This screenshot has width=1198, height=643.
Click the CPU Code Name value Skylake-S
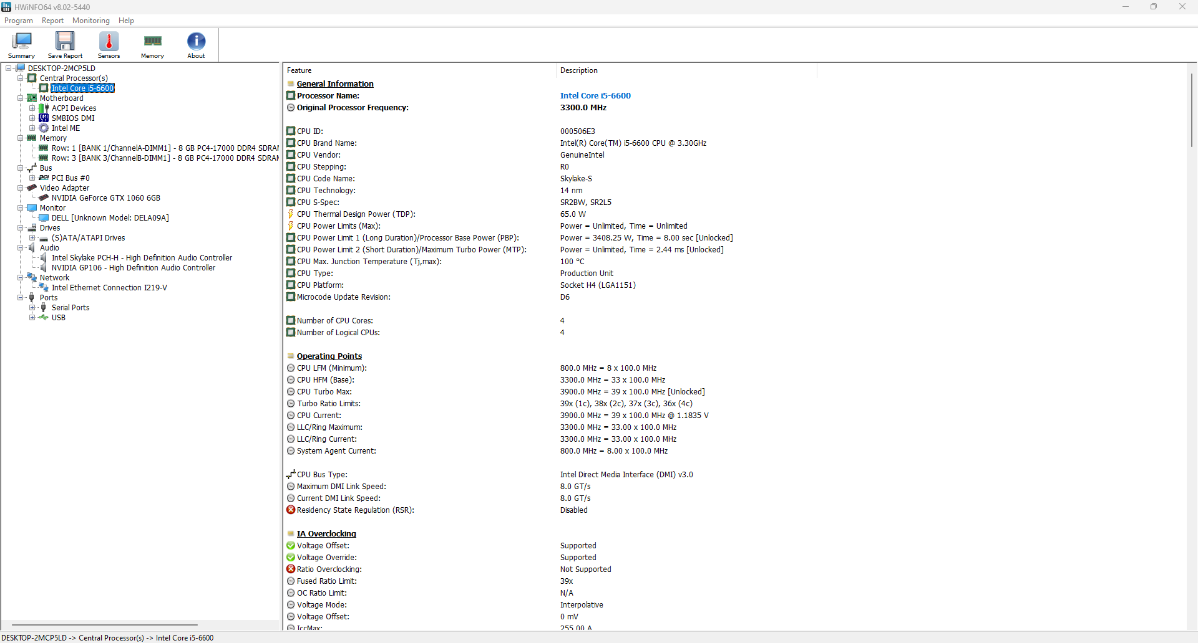pos(576,178)
